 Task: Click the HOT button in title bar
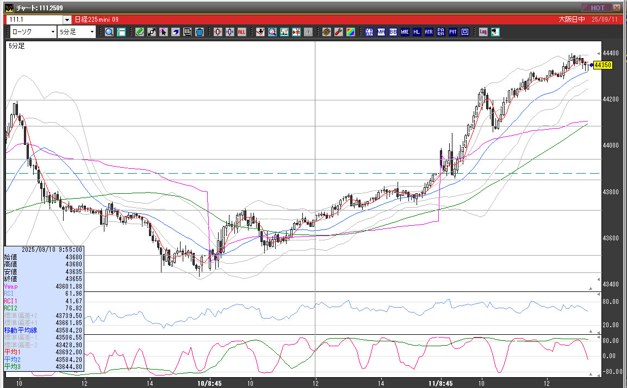pos(597,8)
